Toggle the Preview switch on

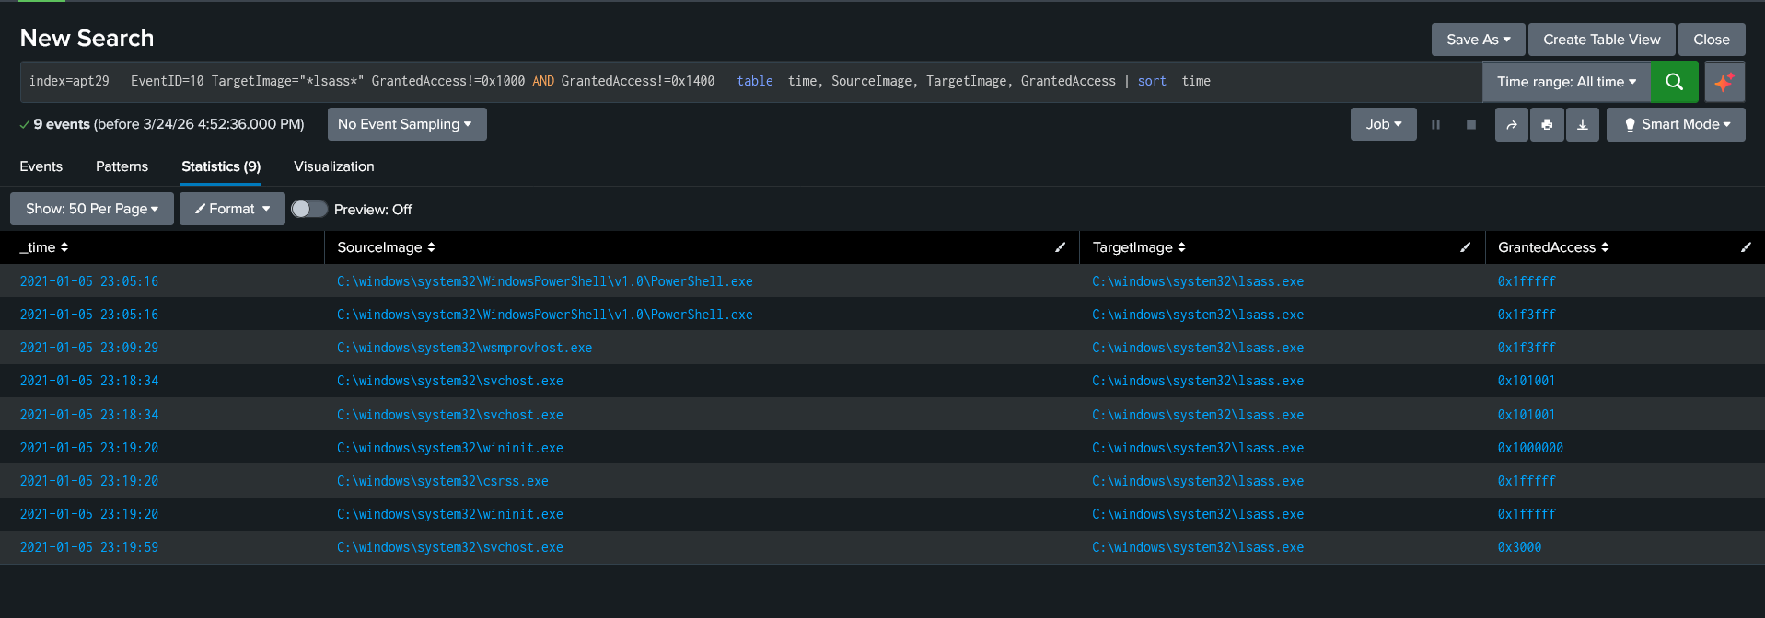pyautogui.click(x=309, y=209)
